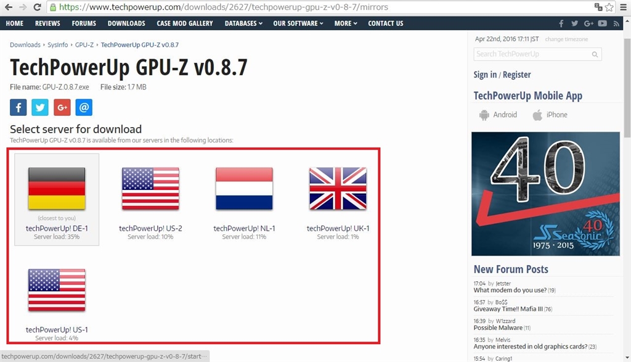The width and height of the screenshot is (631, 362).
Task: Click the Apple iPhone icon
Action: coord(537,115)
